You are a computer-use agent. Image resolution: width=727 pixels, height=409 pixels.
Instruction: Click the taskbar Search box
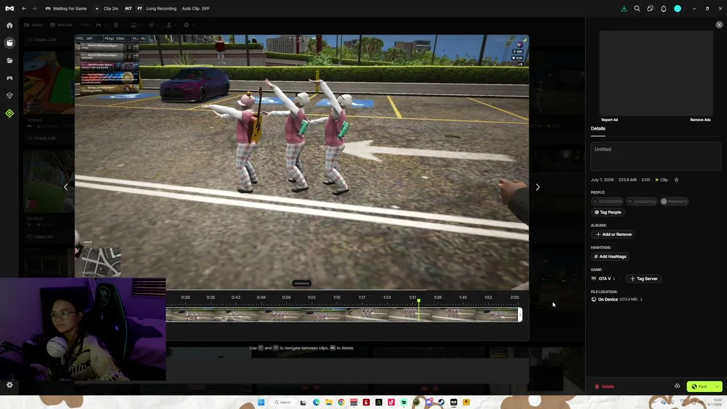283,403
